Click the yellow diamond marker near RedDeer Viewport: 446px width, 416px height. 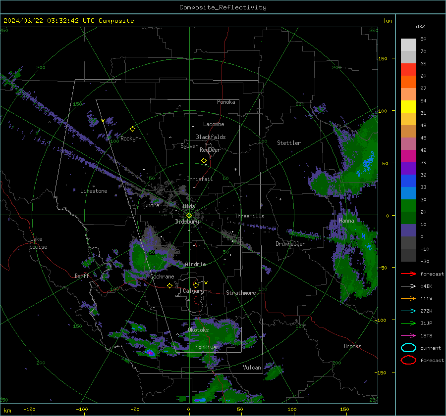[x=204, y=161]
